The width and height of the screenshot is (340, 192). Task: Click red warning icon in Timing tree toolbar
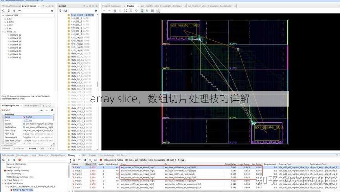tap(20, 160)
